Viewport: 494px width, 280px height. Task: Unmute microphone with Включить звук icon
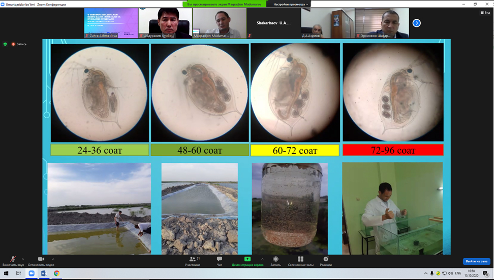pos(13,260)
